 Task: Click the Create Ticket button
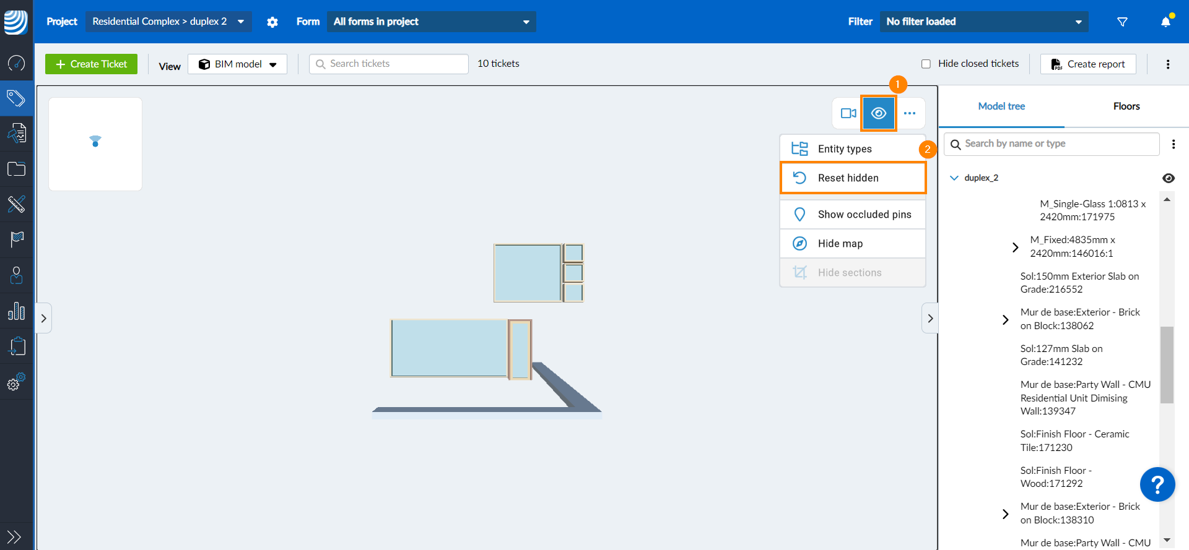click(91, 64)
